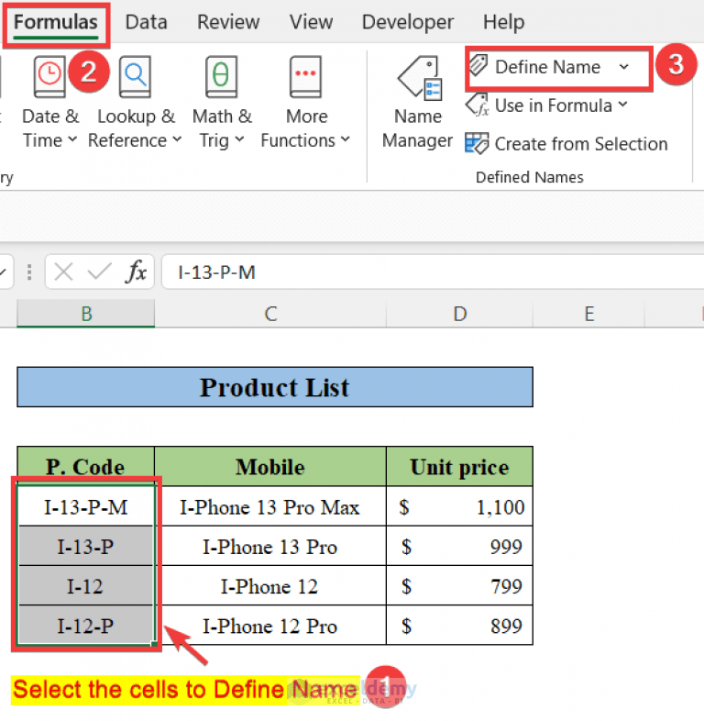Select cell I-Phone 13 Pro

[270, 547]
